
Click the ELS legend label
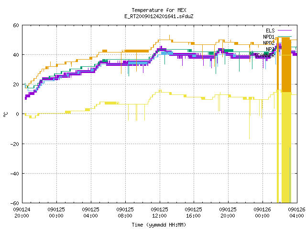pyautogui.click(x=270, y=31)
